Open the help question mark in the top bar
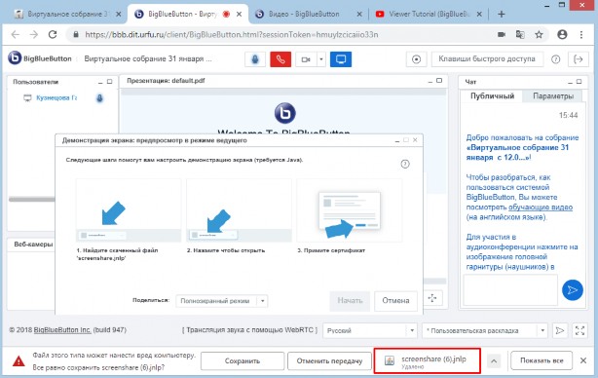The height and width of the screenshot is (378, 598). (x=556, y=59)
